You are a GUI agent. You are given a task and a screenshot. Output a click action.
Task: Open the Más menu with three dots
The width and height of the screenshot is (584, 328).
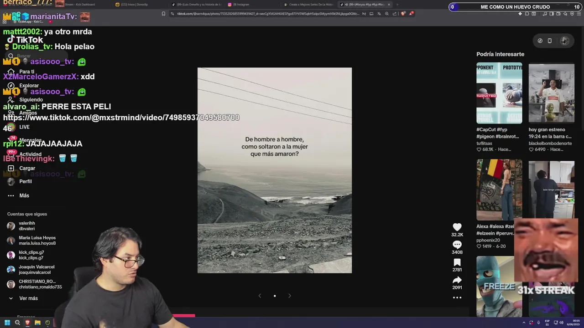pyautogui.click(x=18, y=195)
